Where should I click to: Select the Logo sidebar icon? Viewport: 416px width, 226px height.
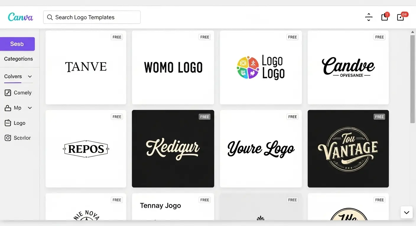pos(8,123)
